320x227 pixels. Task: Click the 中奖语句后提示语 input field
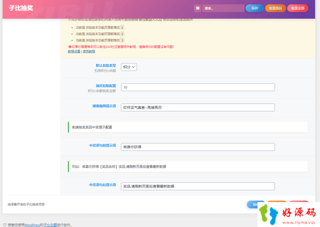(x=198, y=186)
